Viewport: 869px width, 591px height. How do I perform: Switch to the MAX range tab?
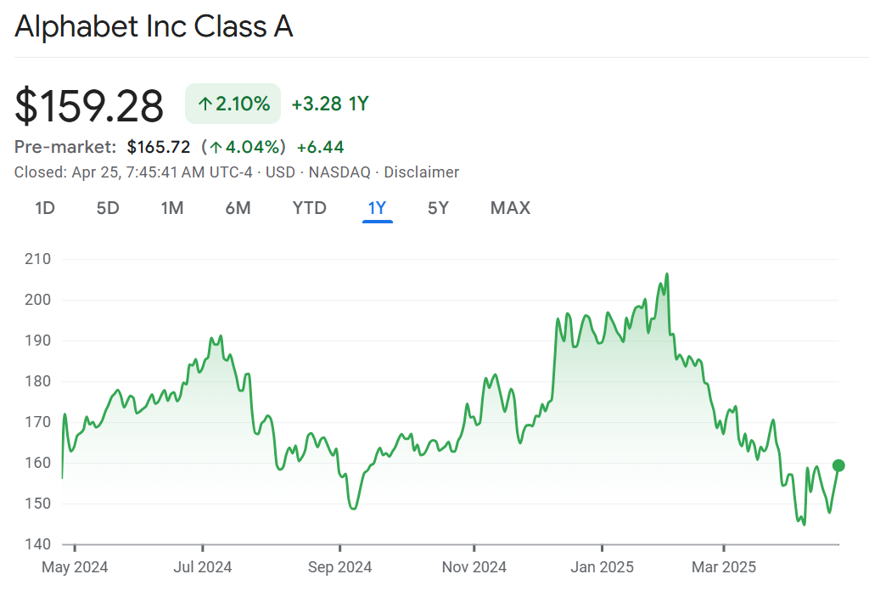coord(510,208)
